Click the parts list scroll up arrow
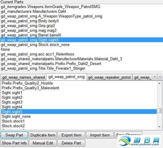Screen dimensions: 163x148 tap(159, 83)
